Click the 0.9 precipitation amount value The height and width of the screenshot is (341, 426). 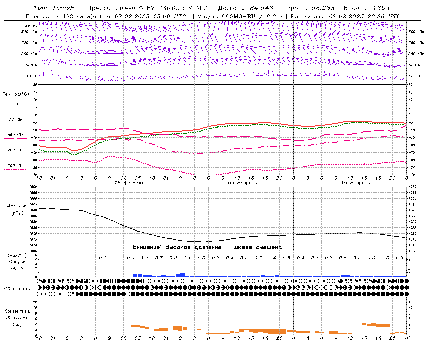click(x=173, y=258)
